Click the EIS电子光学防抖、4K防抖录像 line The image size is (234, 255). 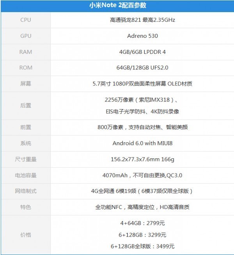pyautogui.click(x=142, y=112)
